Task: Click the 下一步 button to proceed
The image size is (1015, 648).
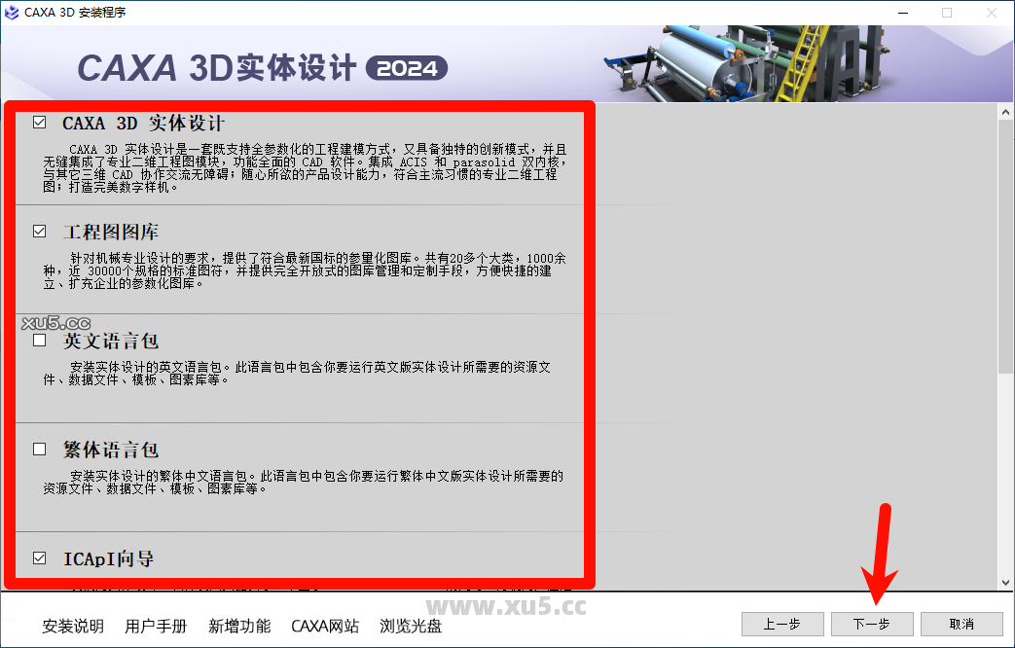Action: tap(872, 625)
